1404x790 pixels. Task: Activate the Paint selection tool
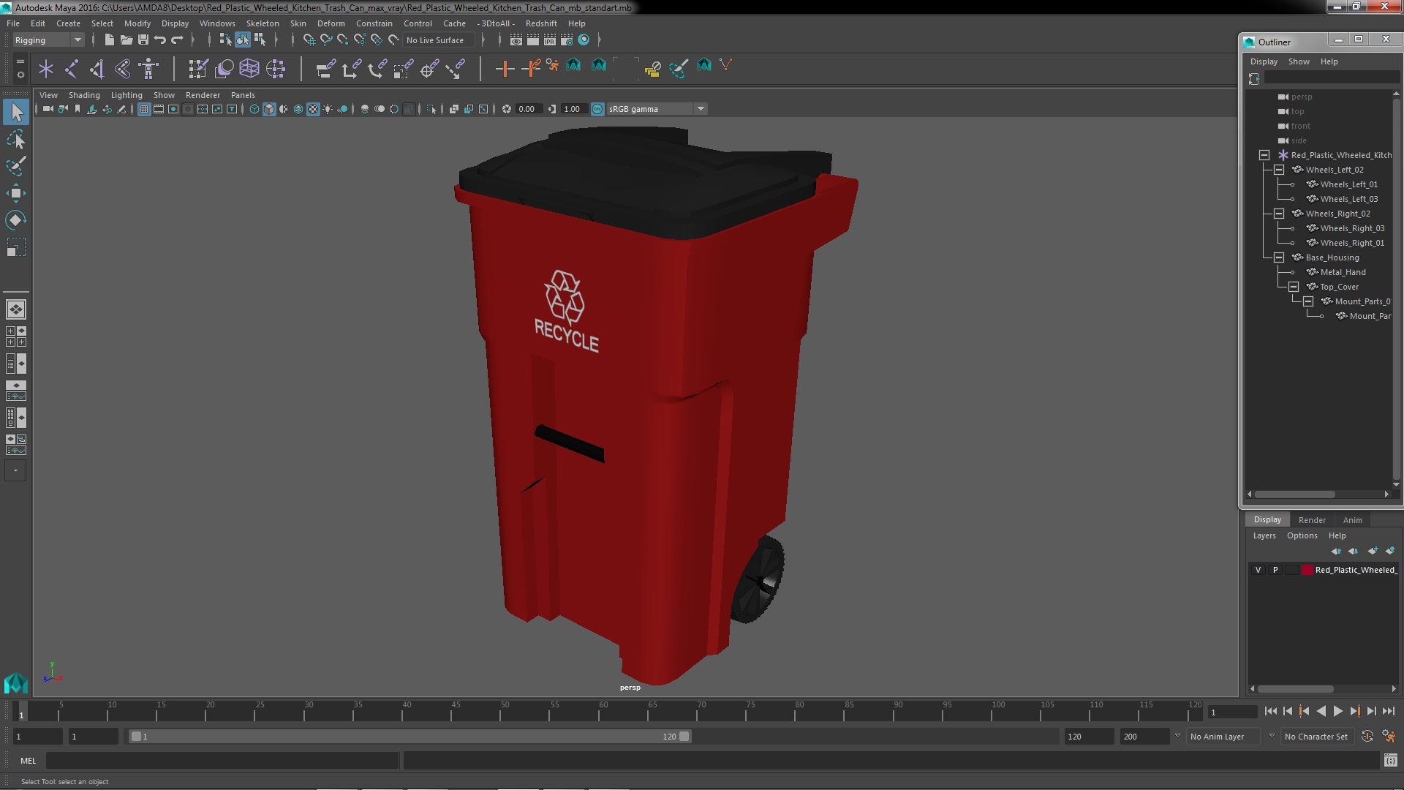15,166
